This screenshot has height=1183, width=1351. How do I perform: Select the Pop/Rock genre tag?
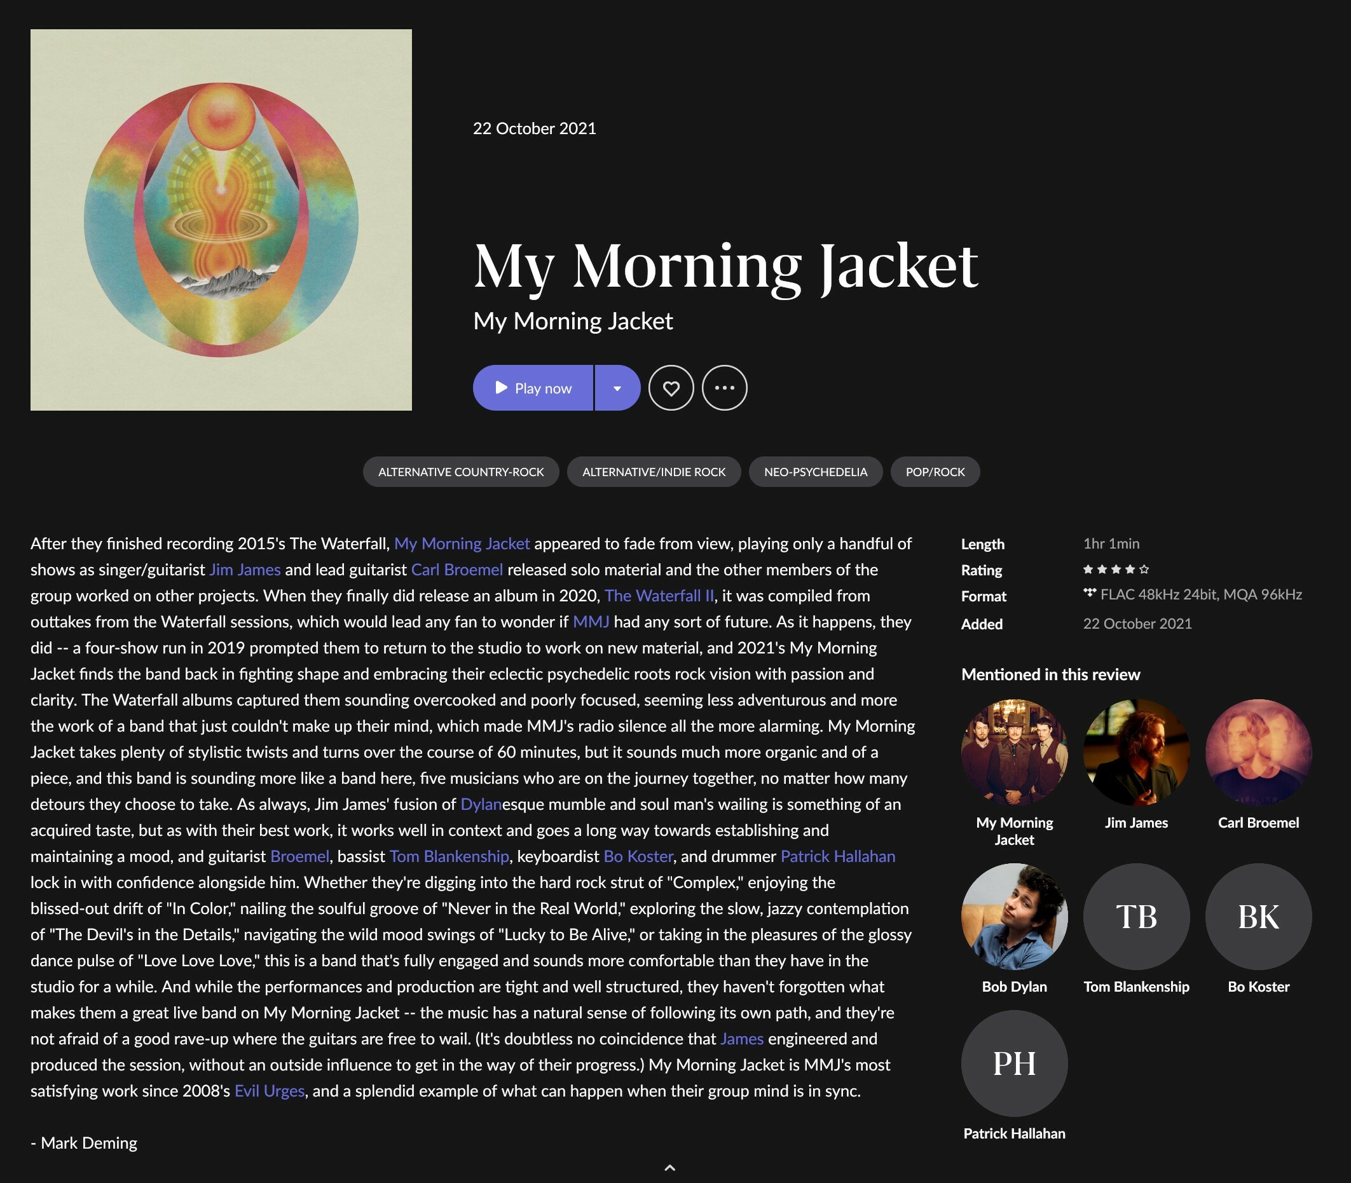coord(935,471)
